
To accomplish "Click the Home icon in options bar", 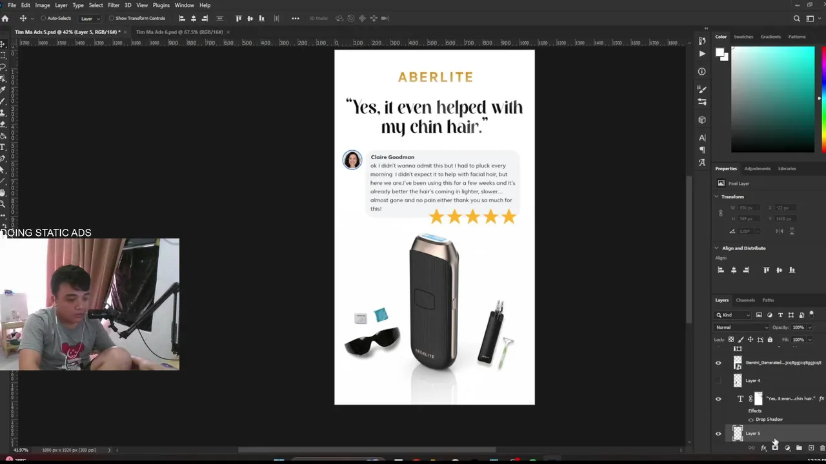I will pos(5,18).
